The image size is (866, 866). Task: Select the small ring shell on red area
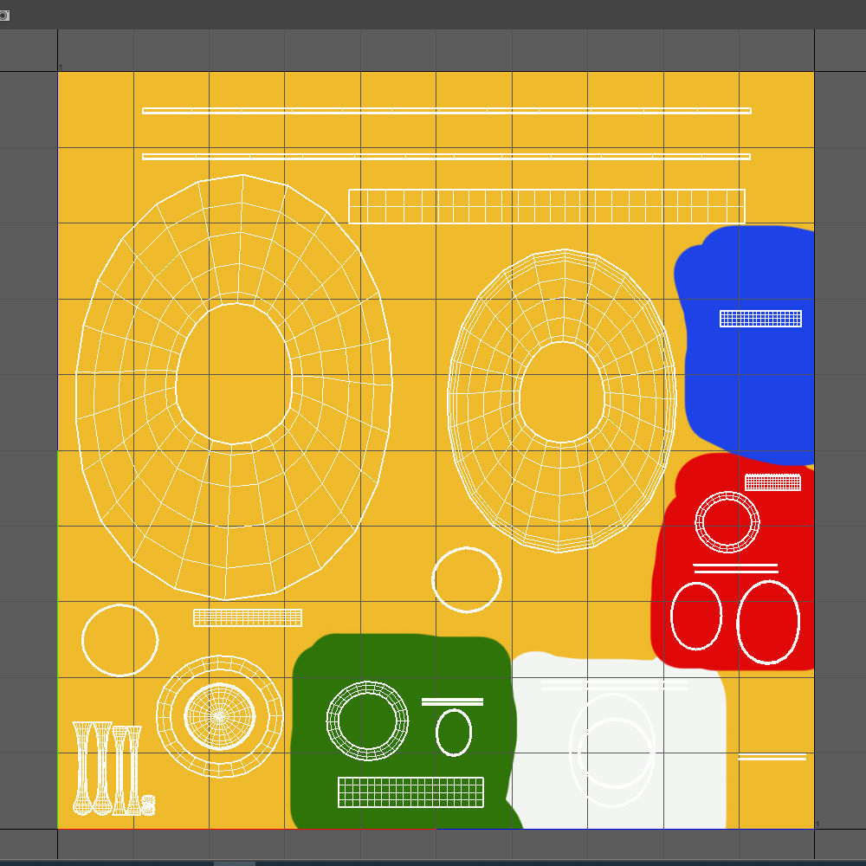727,522
